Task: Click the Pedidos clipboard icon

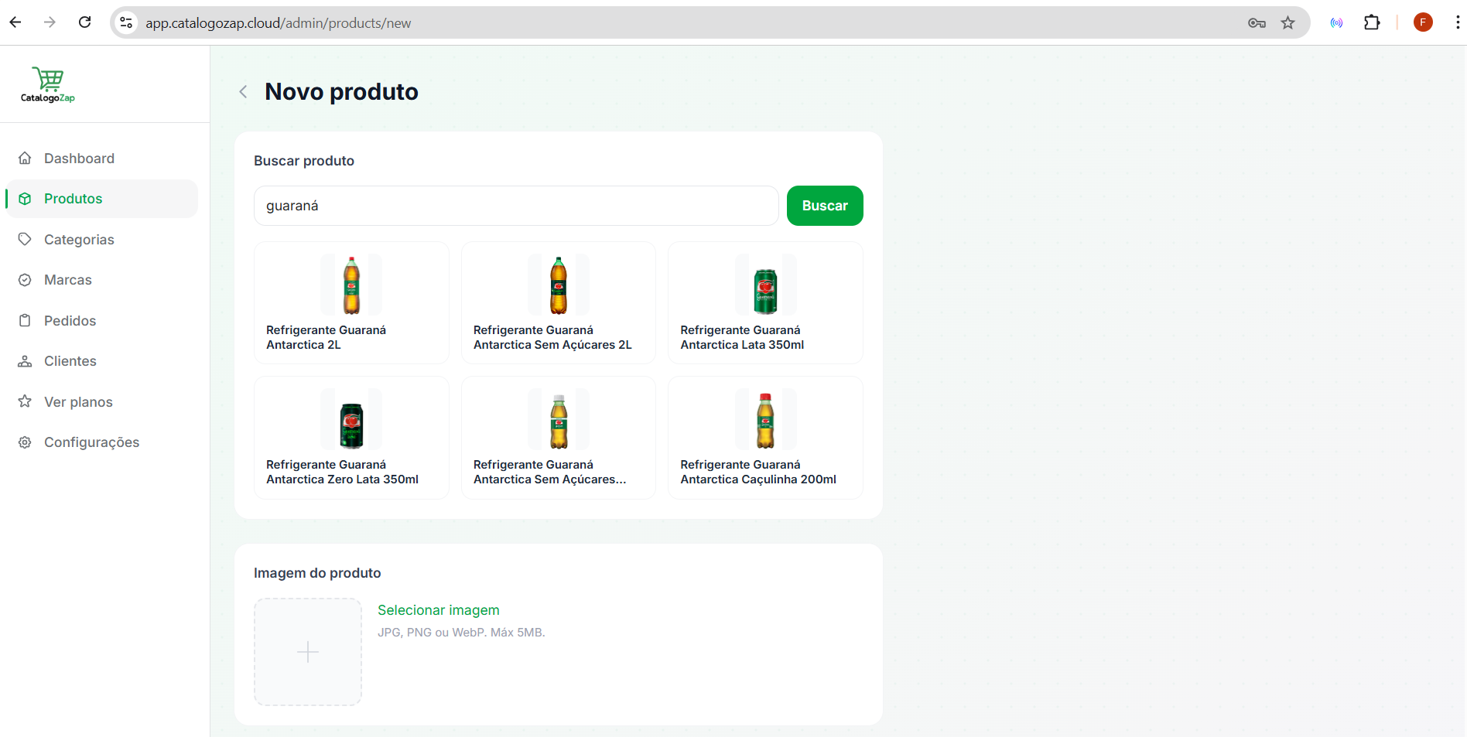Action: point(25,321)
